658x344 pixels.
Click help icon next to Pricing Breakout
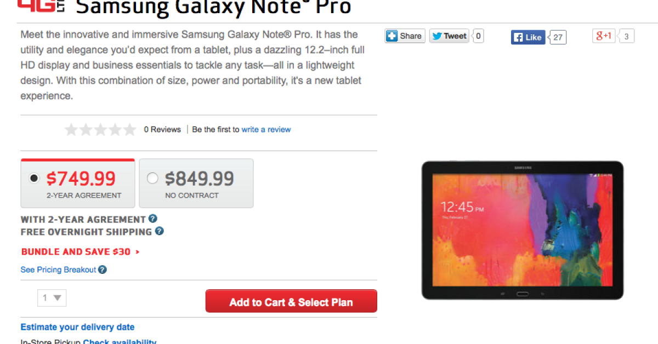coord(103,270)
